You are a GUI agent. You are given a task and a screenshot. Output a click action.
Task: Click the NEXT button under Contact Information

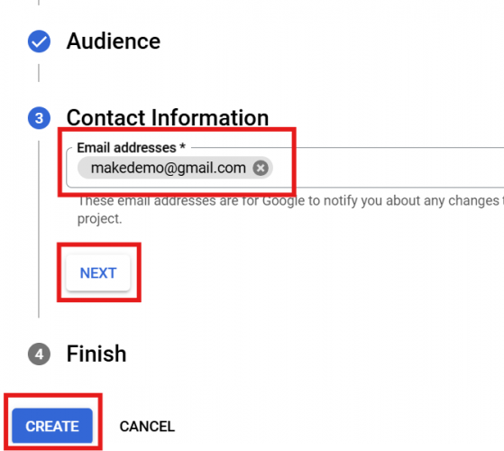[x=98, y=273]
